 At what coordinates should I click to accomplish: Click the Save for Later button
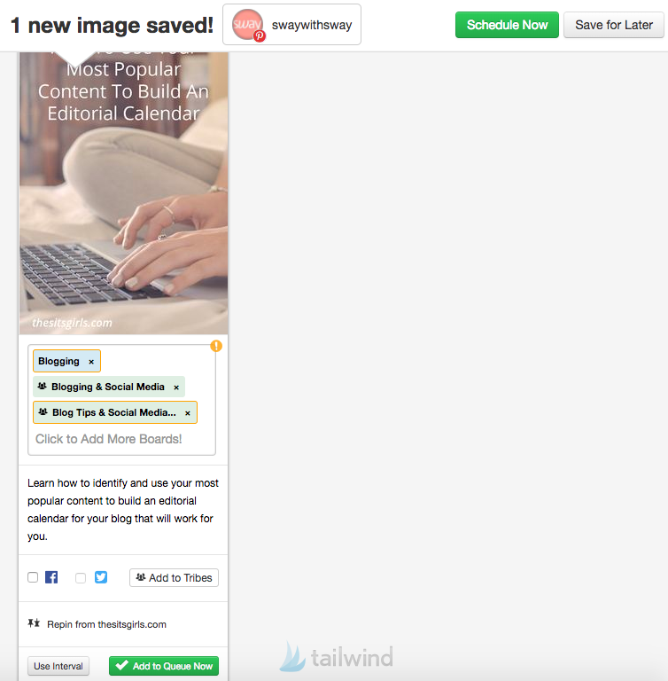614,25
